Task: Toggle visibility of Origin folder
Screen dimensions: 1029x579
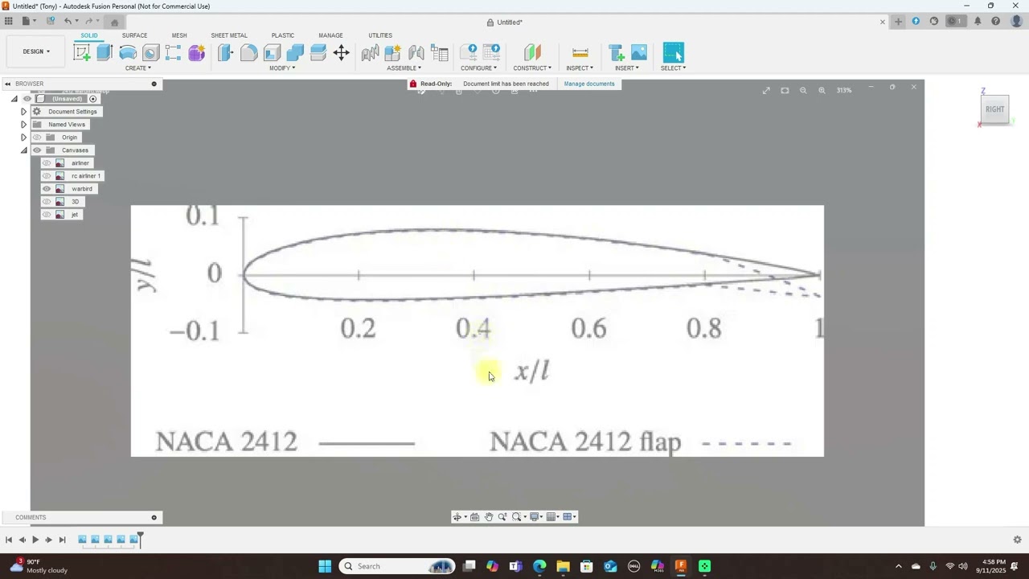Action: pyautogui.click(x=37, y=138)
